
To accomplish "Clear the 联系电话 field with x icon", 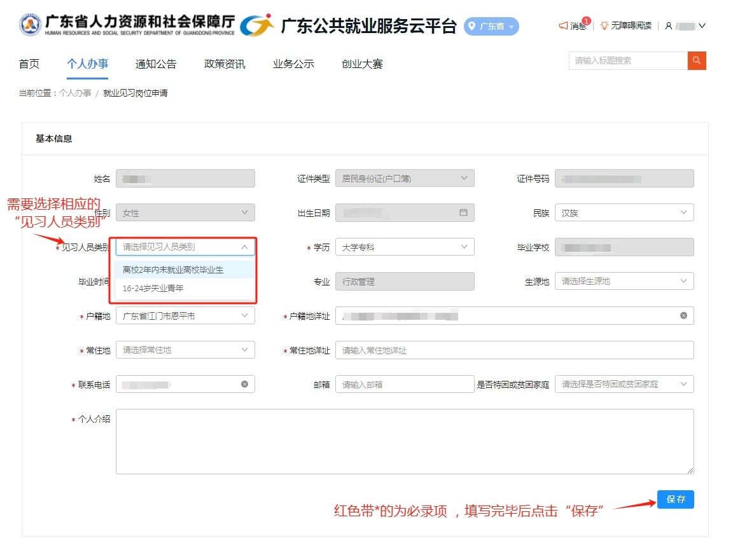I will [x=244, y=384].
